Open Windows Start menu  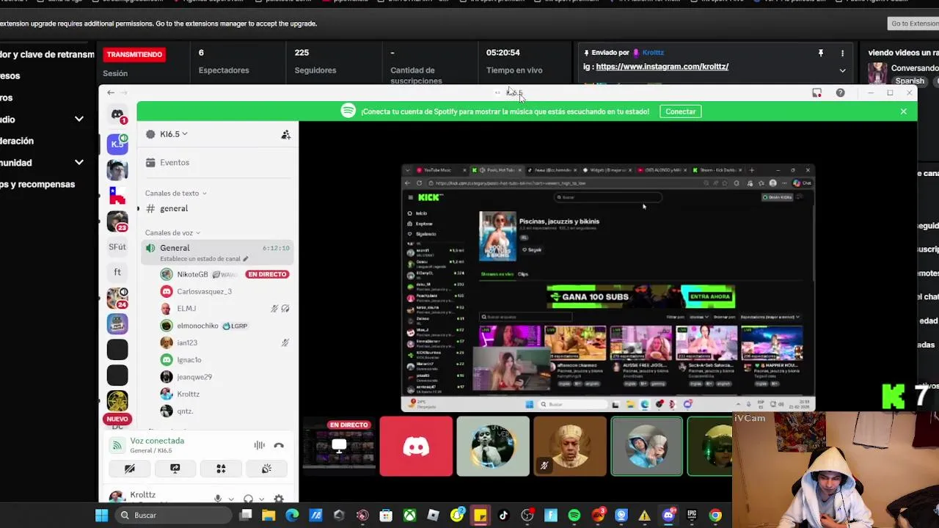(x=101, y=516)
